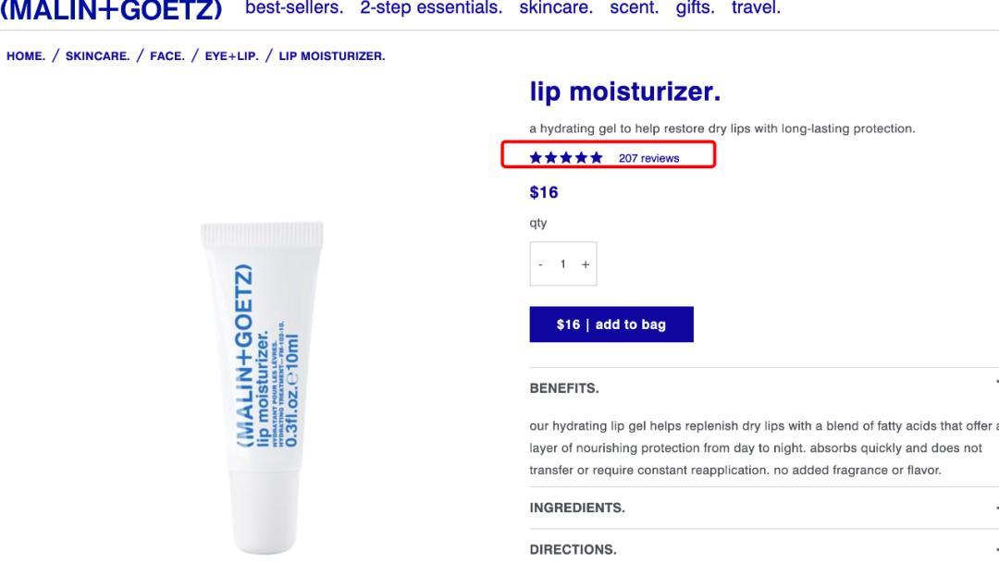Screen dimensions: 999x563
Task: Click the lip moisturizer product image
Action: click(262, 387)
